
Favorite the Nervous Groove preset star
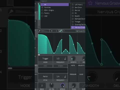point(73,27)
